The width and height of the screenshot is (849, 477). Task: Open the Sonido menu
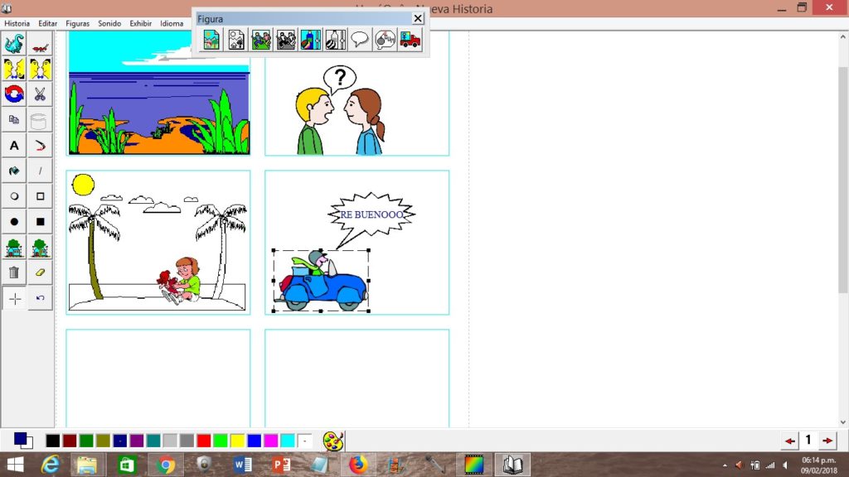point(109,23)
